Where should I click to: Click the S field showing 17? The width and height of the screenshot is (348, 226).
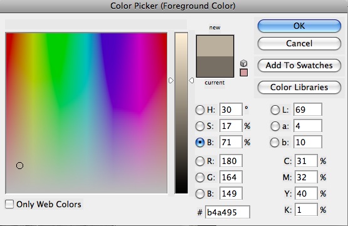pos(231,126)
